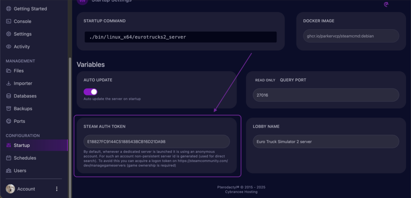Click the read-only Query Port field
The height and width of the screenshot is (198, 411).
pyautogui.click(x=326, y=95)
